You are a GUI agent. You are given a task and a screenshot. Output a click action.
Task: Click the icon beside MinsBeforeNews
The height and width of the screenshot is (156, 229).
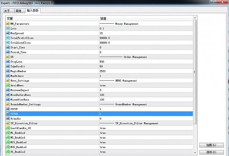click(x=8, y=95)
